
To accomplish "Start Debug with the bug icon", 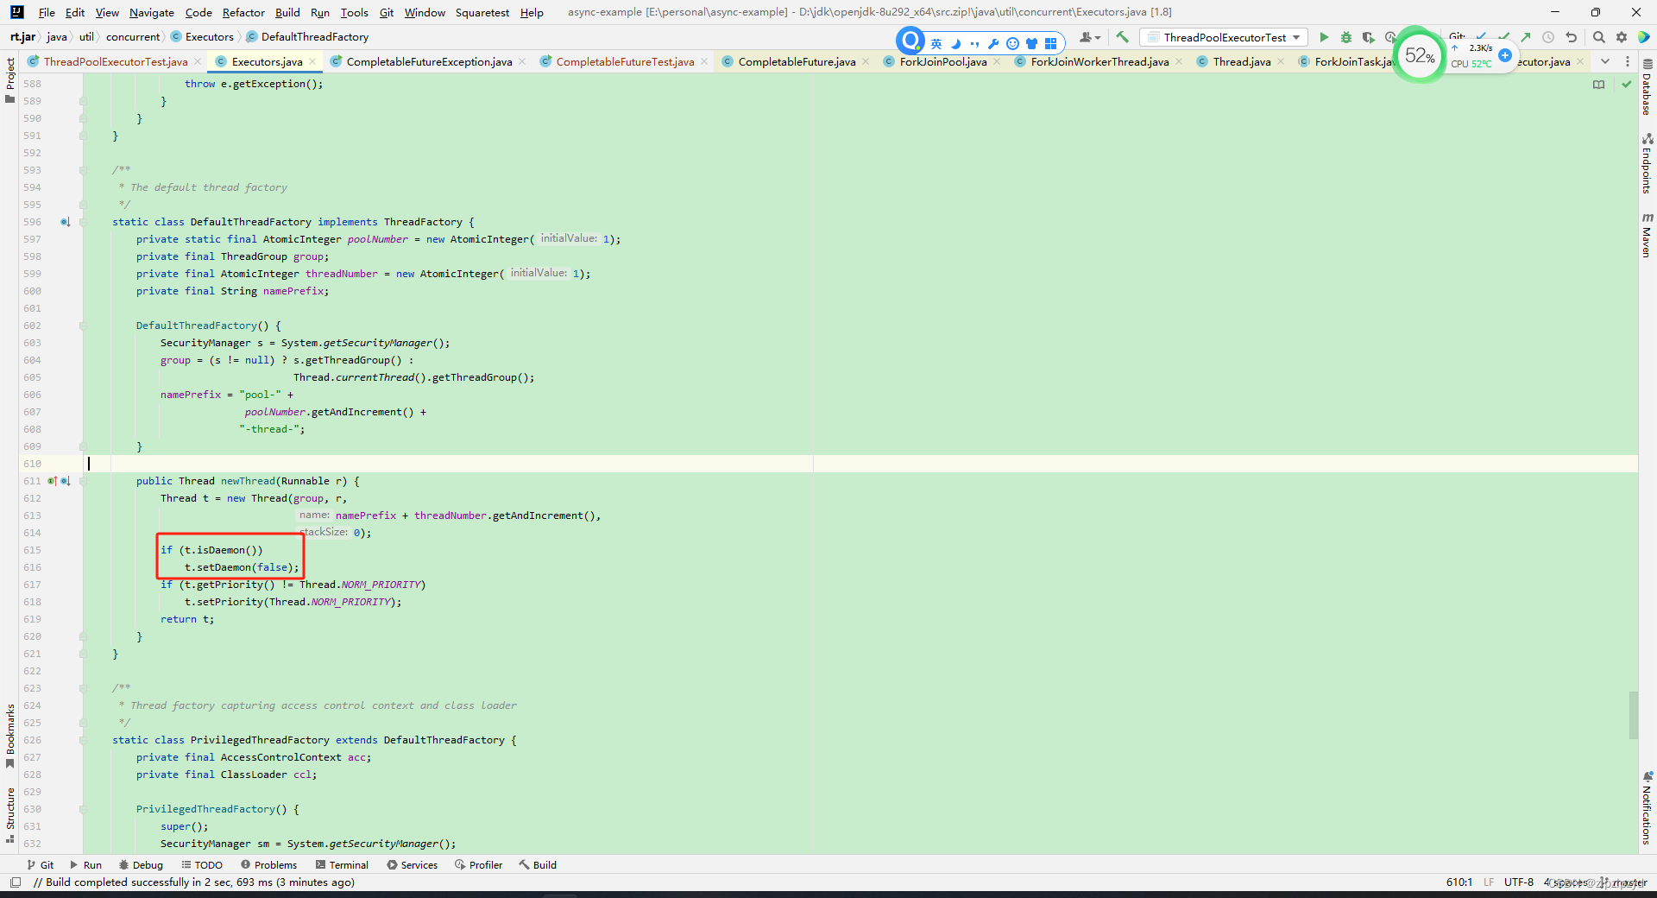I will coord(1346,37).
